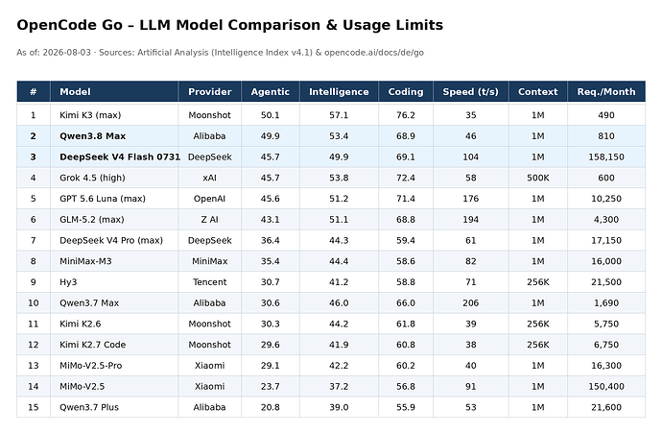Image resolution: width=662 pixels, height=433 pixels.
Task: Click the Z AI provider cell
Action: (209, 219)
